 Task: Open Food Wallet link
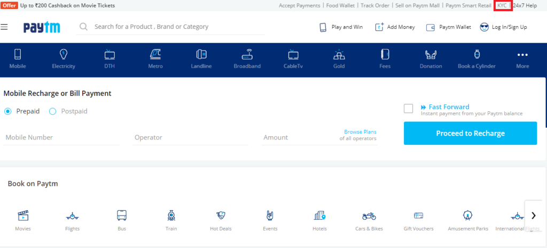coord(340,5)
